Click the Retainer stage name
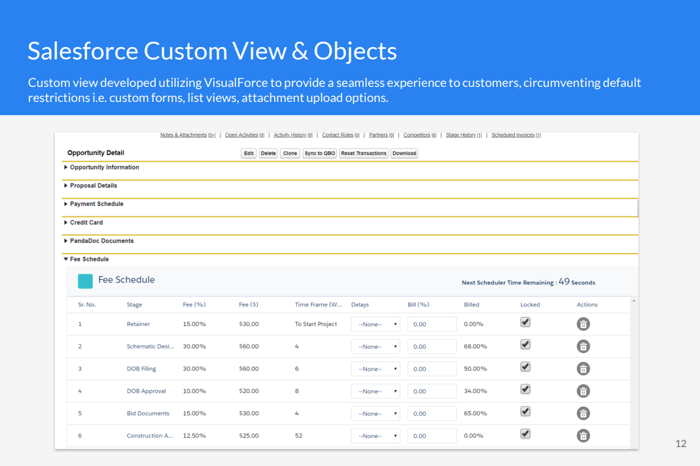Image resolution: width=700 pixels, height=466 pixels. (x=139, y=324)
